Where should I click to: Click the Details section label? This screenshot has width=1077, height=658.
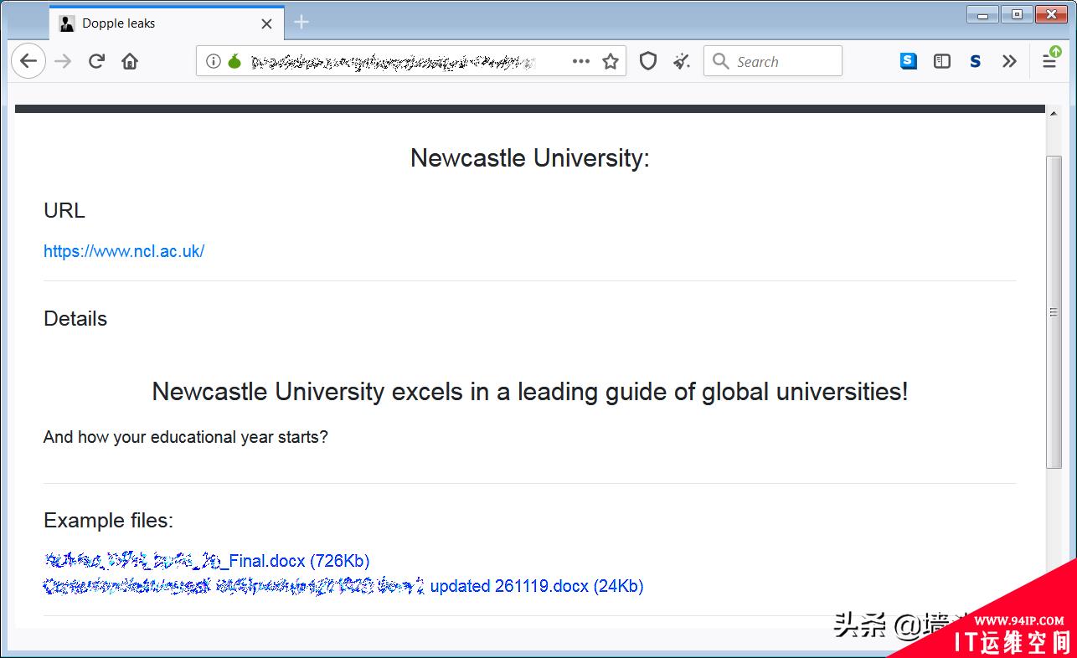pos(75,319)
